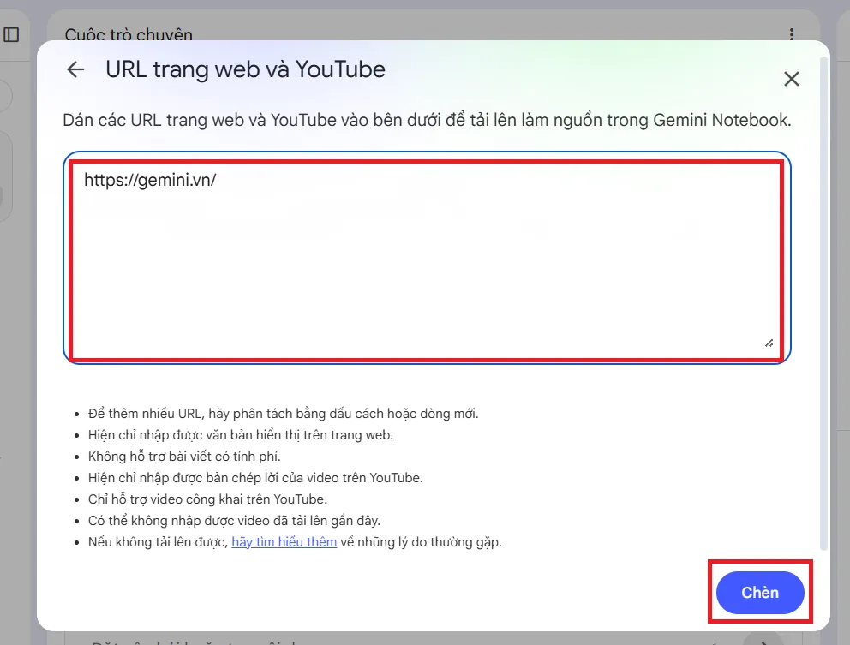
Task: Click the note 'Để thêm nhiều URL, hãy phân tách...'
Action: coord(283,414)
